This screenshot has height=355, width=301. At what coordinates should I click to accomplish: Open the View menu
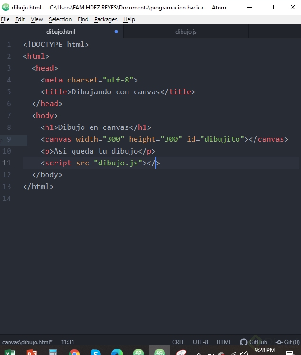(36, 19)
